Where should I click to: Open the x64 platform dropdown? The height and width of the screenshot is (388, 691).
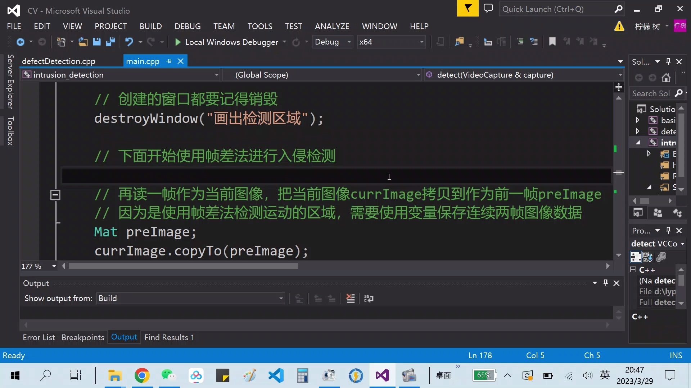click(420, 42)
